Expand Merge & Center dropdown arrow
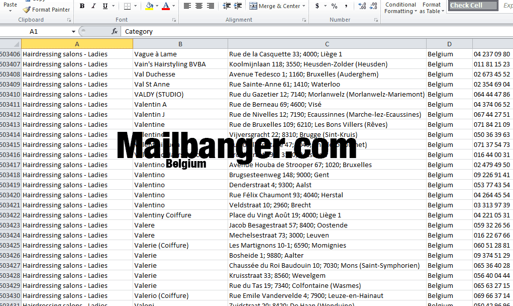The image size is (513, 306). tap(303, 6)
